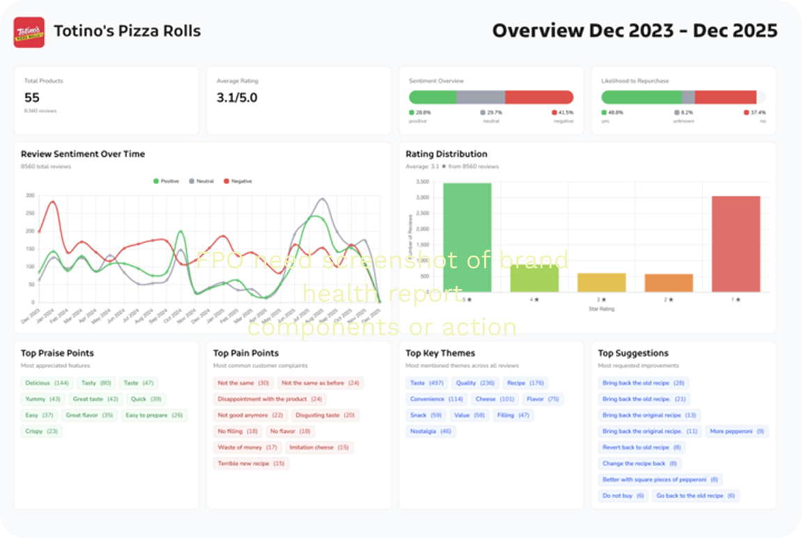Image resolution: width=802 pixels, height=538 pixels.
Task: Click the More pepperoni (9) suggestion
Action: click(x=737, y=431)
